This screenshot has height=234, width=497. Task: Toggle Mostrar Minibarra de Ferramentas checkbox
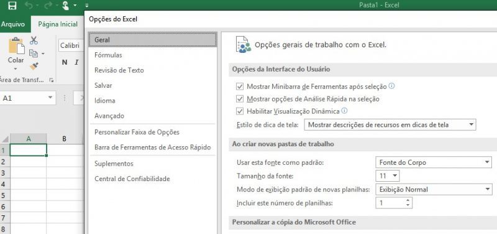pos(240,87)
